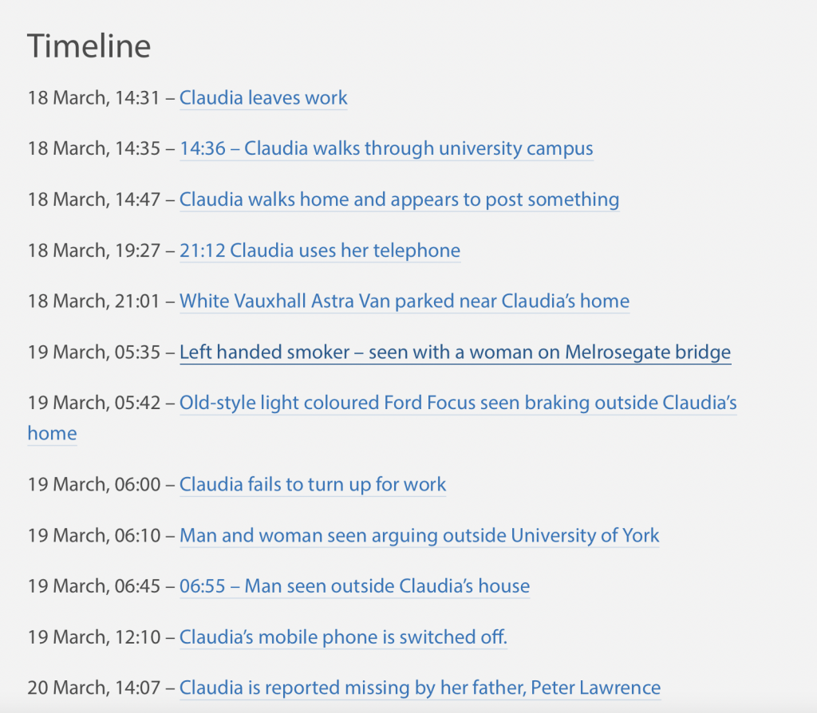Screen dimensions: 817x713
Task: Click the '20 March, 14:07' timestamp text
Action: (94, 688)
